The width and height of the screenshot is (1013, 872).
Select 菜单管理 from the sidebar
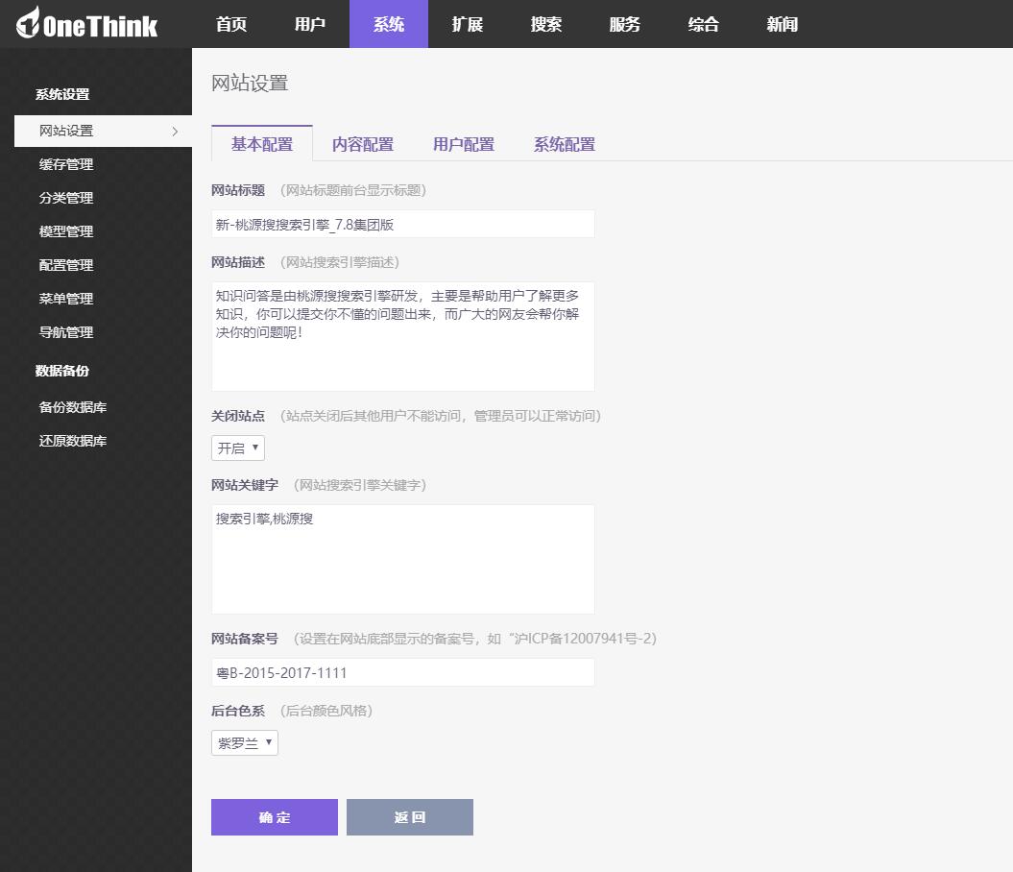[x=66, y=299]
